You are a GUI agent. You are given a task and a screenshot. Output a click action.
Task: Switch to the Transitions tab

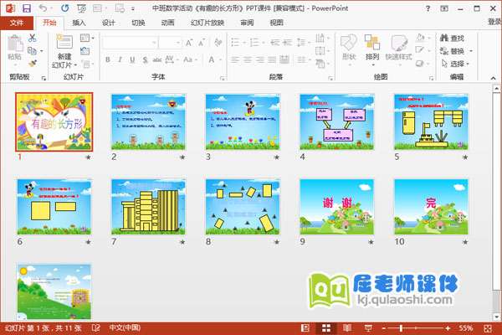tap(138, 23)
